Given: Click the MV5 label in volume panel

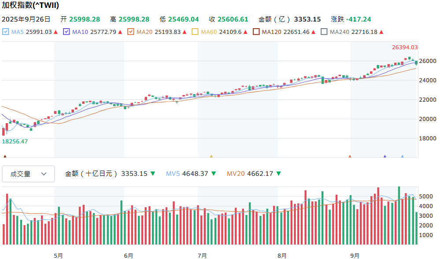Looking at the screenshot, I should click(x=173, y=174).
